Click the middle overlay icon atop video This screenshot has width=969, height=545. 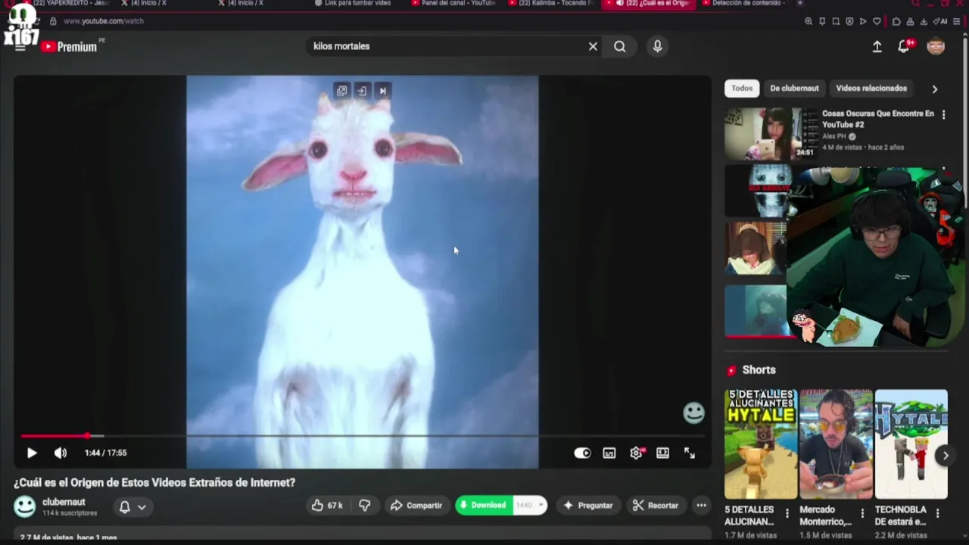click(x=362, y=91)
